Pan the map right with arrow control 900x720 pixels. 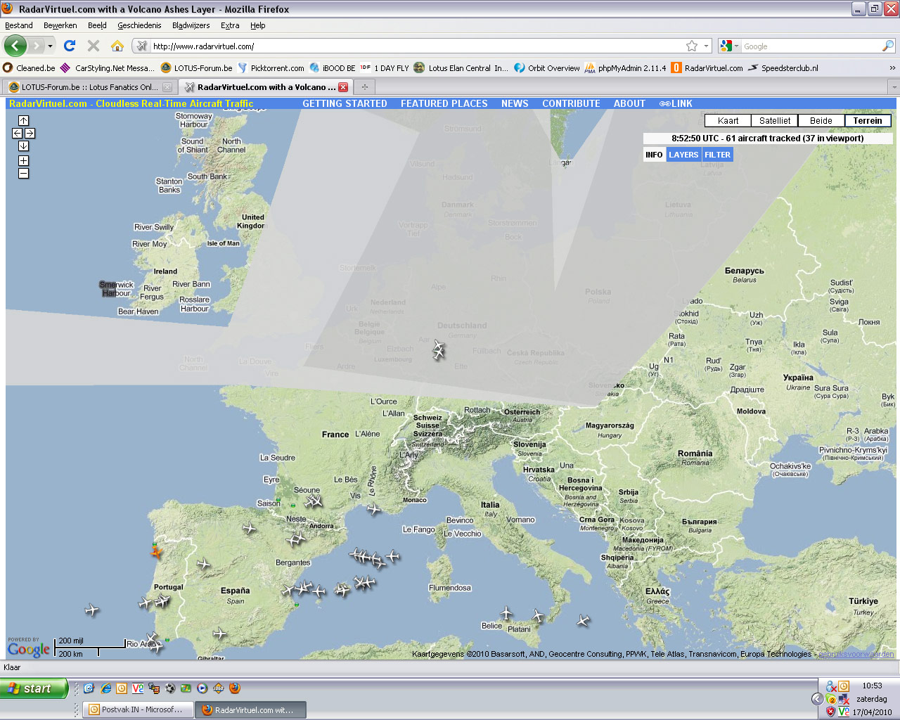[30, 133]
